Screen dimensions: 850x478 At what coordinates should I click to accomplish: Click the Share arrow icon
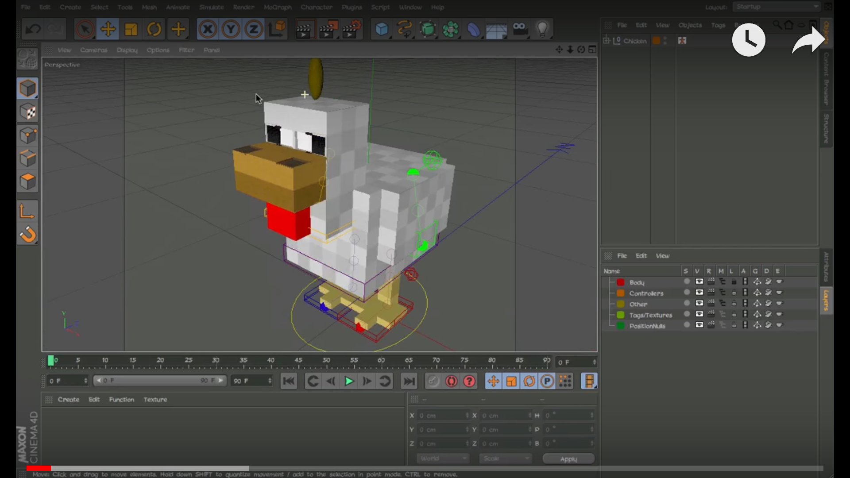click(808, 40)
